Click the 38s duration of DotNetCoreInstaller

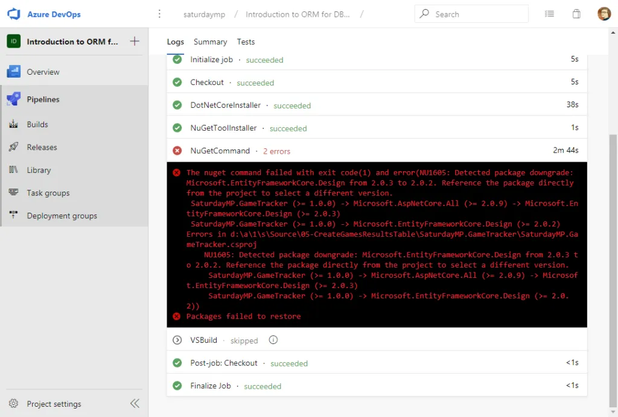572,105
